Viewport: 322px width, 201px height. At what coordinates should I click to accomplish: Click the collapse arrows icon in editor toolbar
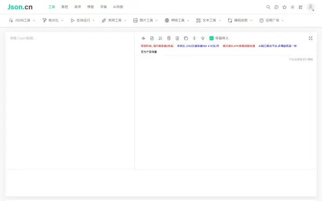[x=194, y=38]
